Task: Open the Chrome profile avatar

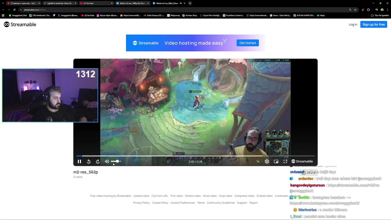Action: pos(382,10)
